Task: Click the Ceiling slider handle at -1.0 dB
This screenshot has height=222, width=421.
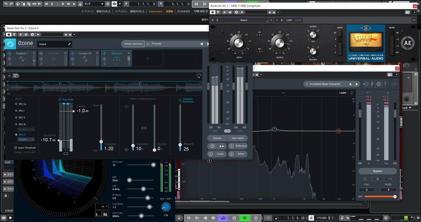Action: click(74, 111)
